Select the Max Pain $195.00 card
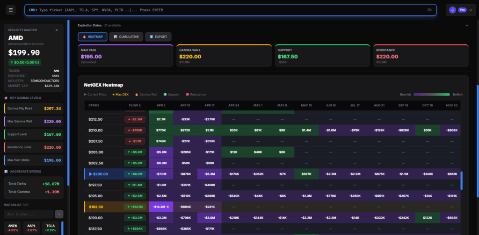479x235 pixels. click(x=125, y=55)
